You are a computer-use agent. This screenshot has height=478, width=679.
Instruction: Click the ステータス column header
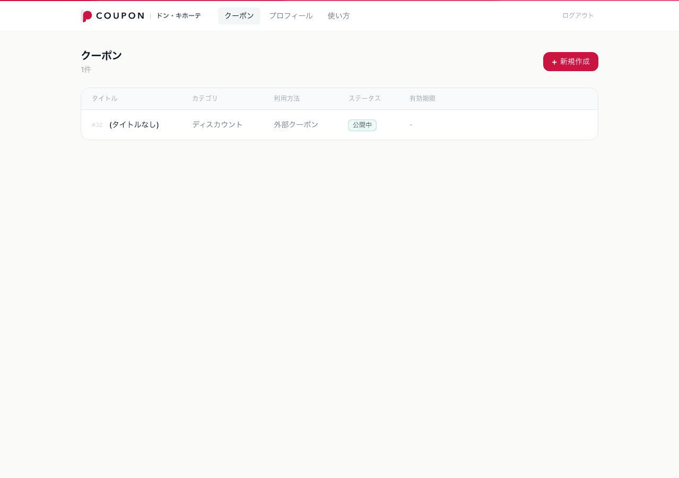tap(364, 98)
